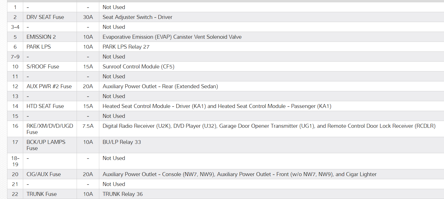Select the EMISSION 2 fuse name
This screenshot has width=444, height=199.
pyautogui.click(x=41, y=37)
